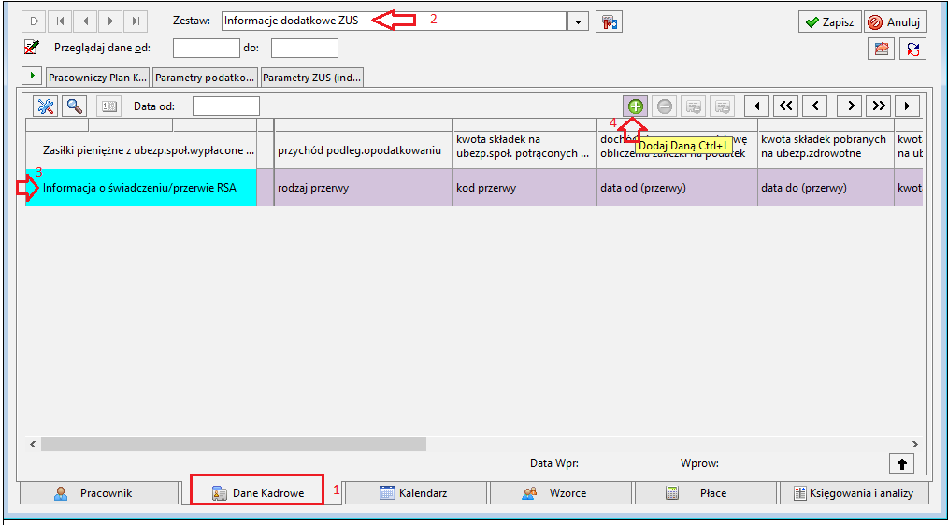The image size is (948, 525).
Task: Click the green plus Dodaj Daną icon
Action: [x=635, y=106]
